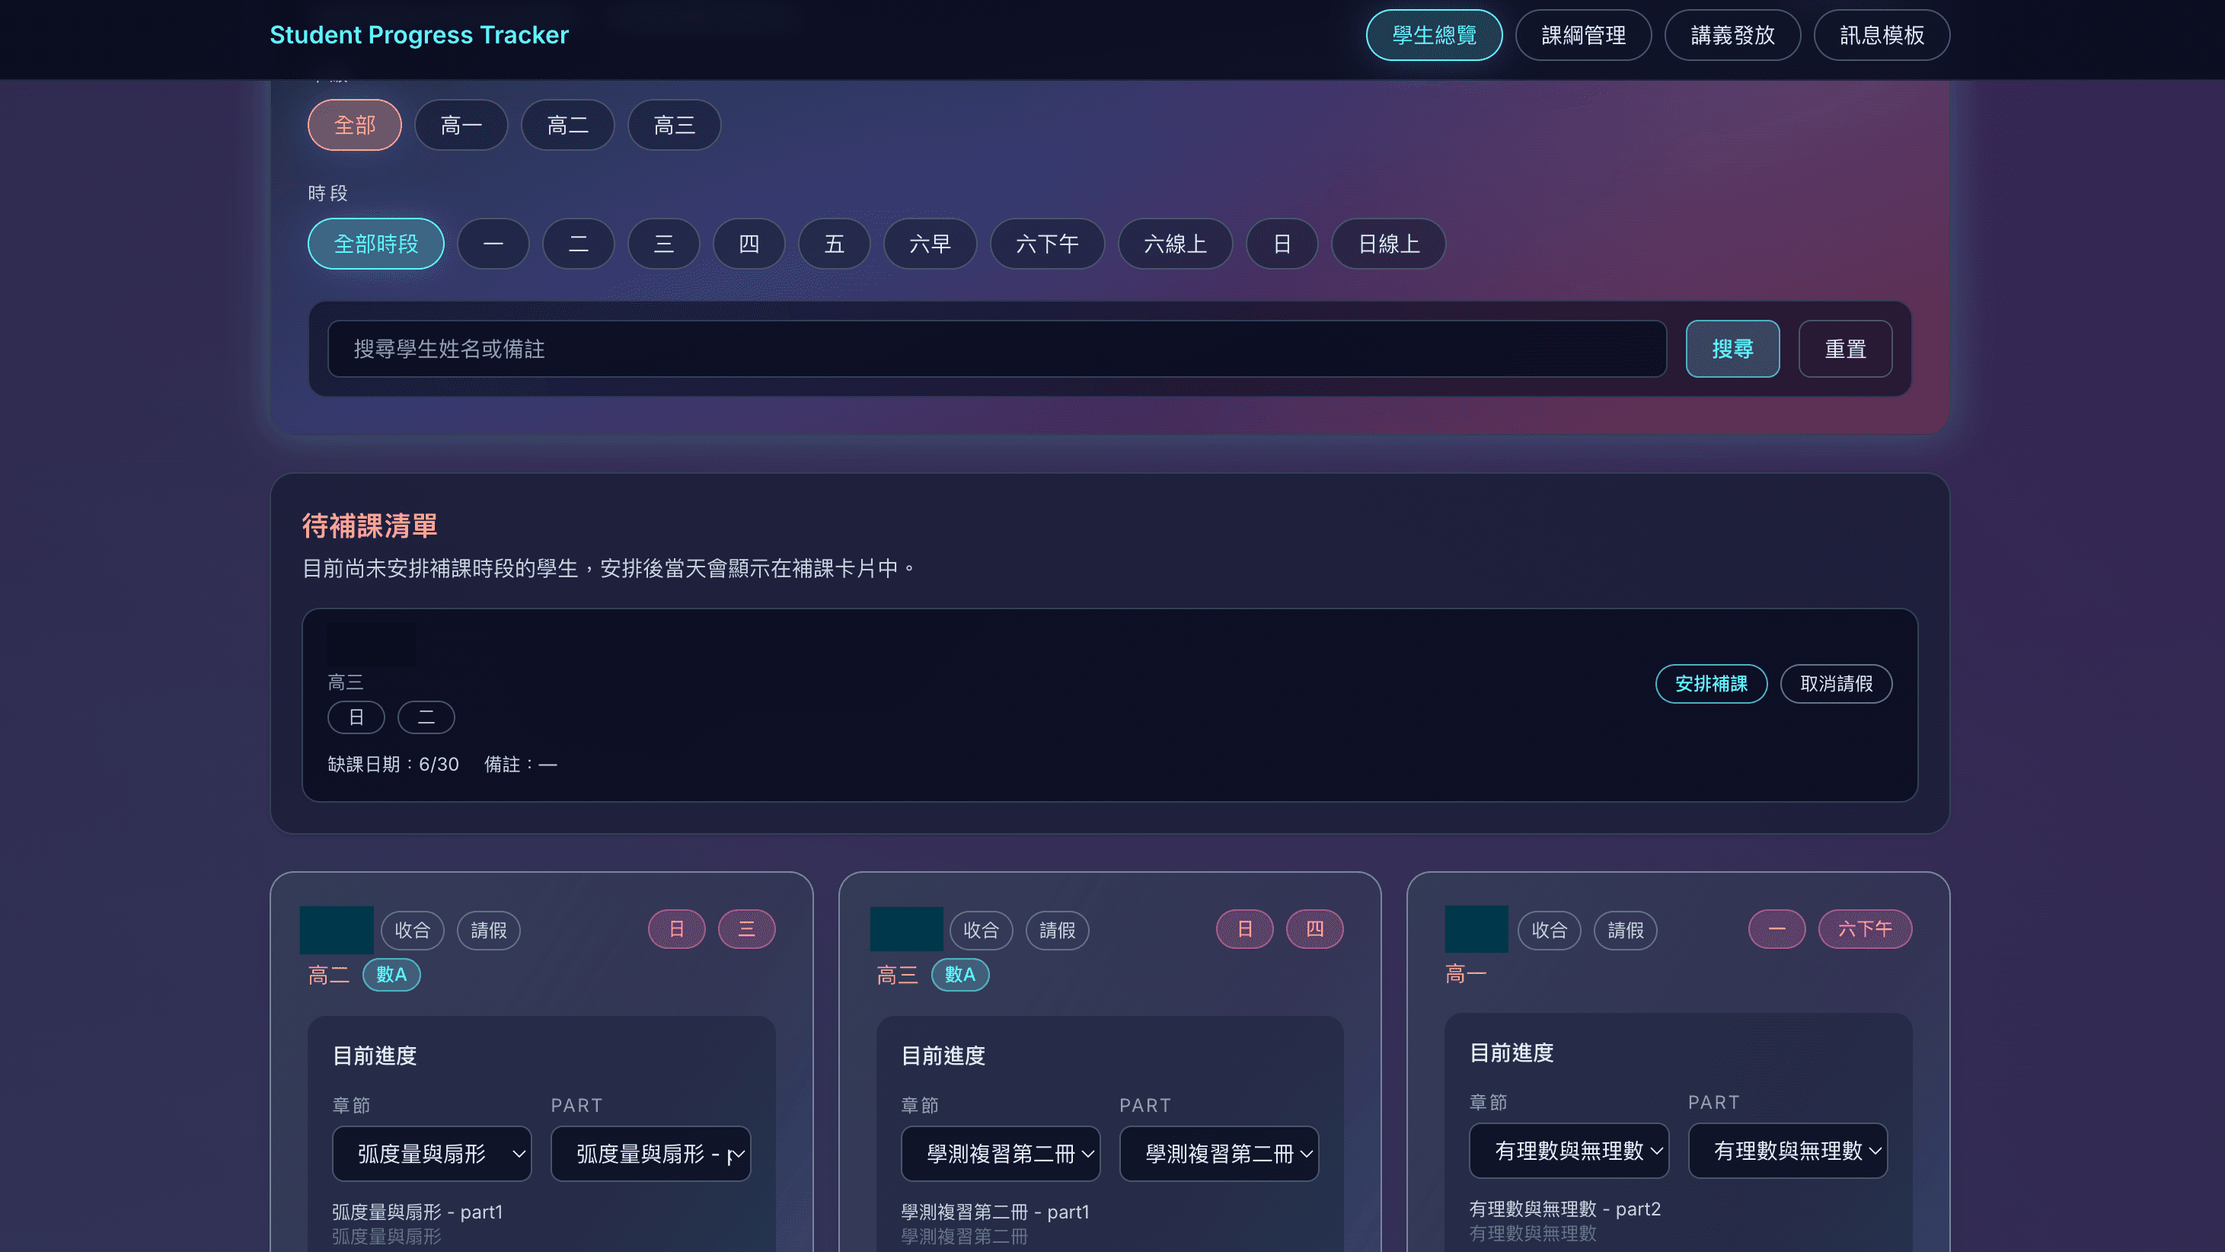2225x1252 pixels.
Task: Select 全部時段 time filter
Action: pyautogui.click(x=375, y=244)
